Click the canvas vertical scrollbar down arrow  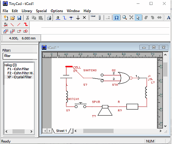[165, 126]
